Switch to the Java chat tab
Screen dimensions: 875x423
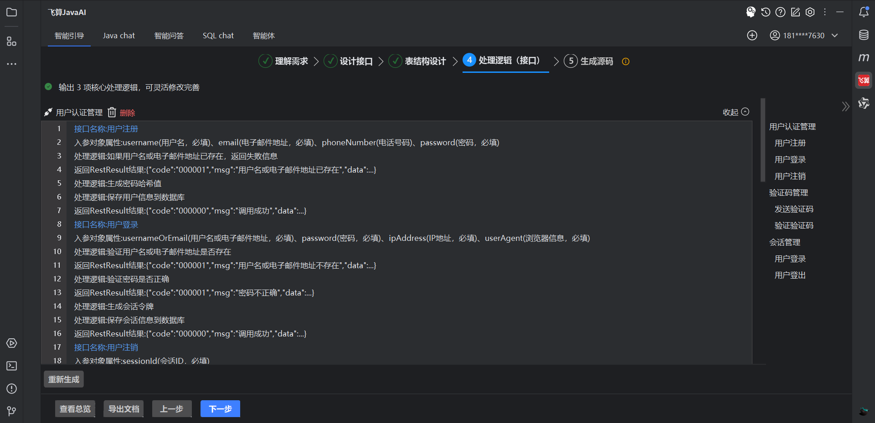tap(119, 36)
